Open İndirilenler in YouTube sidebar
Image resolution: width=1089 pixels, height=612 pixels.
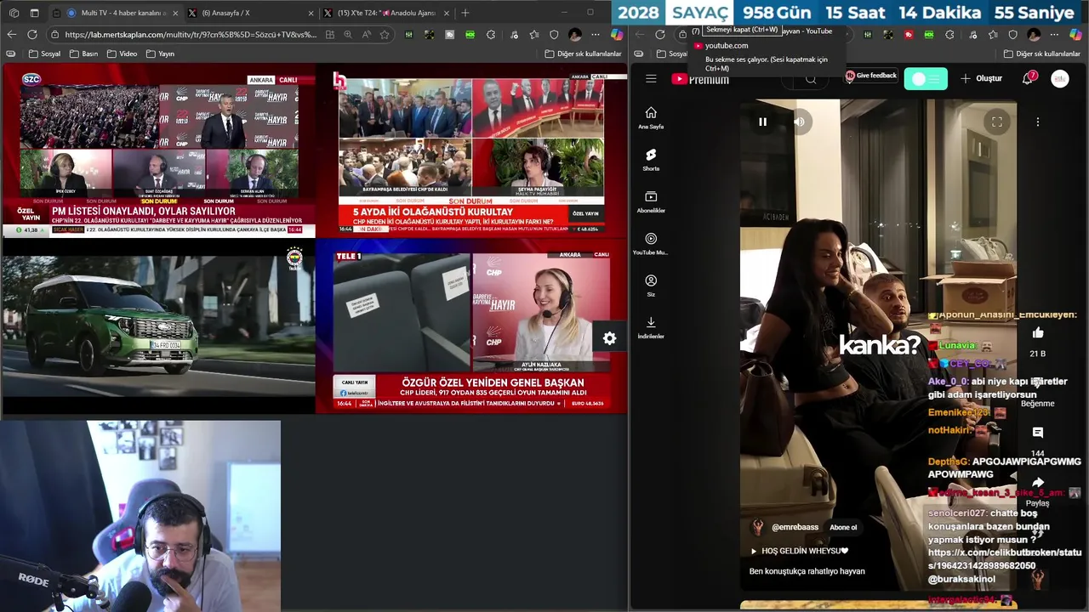(651, 327)
